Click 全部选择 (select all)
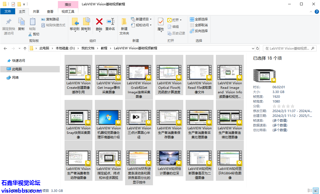The height and width of the screenshot is (194, 320). click(x=199, y=19)
